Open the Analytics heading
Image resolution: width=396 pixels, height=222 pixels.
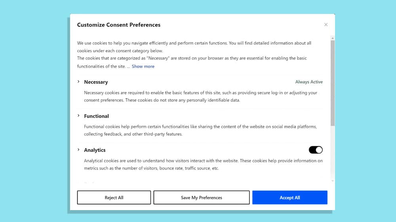tap(95, 150)
